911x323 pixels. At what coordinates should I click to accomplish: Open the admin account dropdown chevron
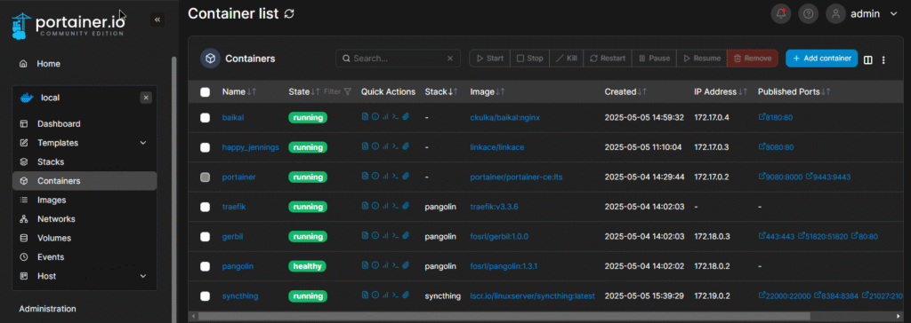tap(893, 14)
